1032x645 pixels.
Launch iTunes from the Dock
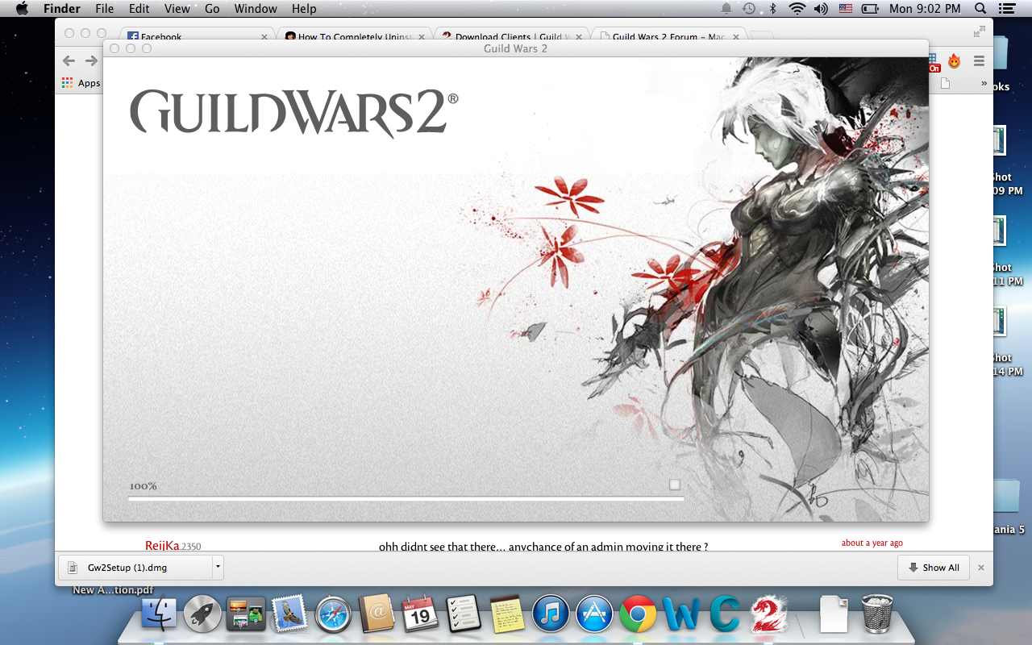(x=551, y=614)
